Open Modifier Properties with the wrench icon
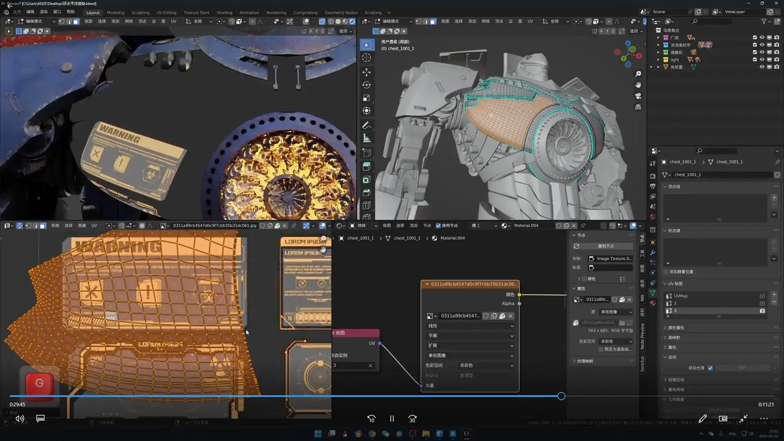The image size is (784, 441). coord(653,253)
